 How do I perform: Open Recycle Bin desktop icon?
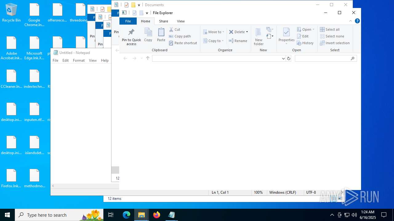[11, 13]
